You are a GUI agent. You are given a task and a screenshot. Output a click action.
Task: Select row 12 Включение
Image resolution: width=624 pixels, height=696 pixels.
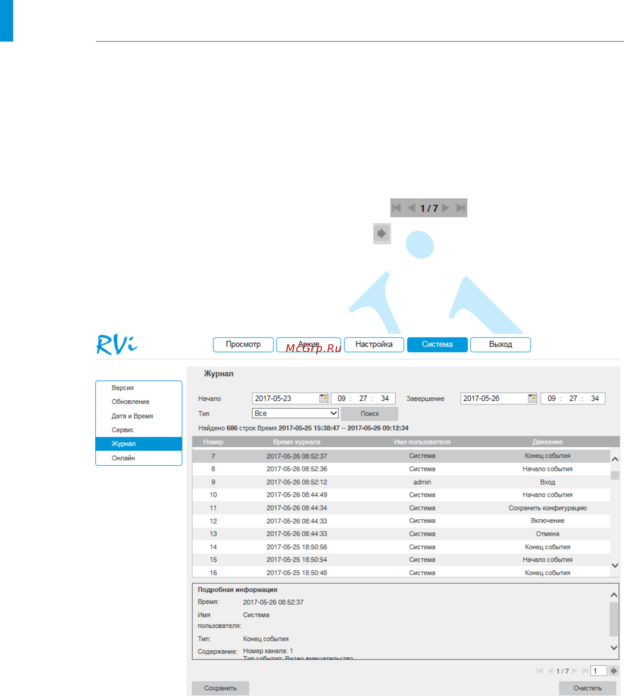tap(401, 521)
